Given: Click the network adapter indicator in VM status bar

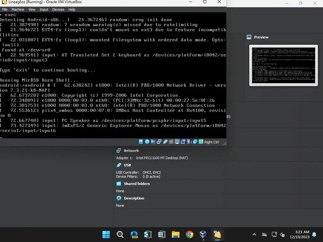Looking at the screenshot, I should (159, 142).
